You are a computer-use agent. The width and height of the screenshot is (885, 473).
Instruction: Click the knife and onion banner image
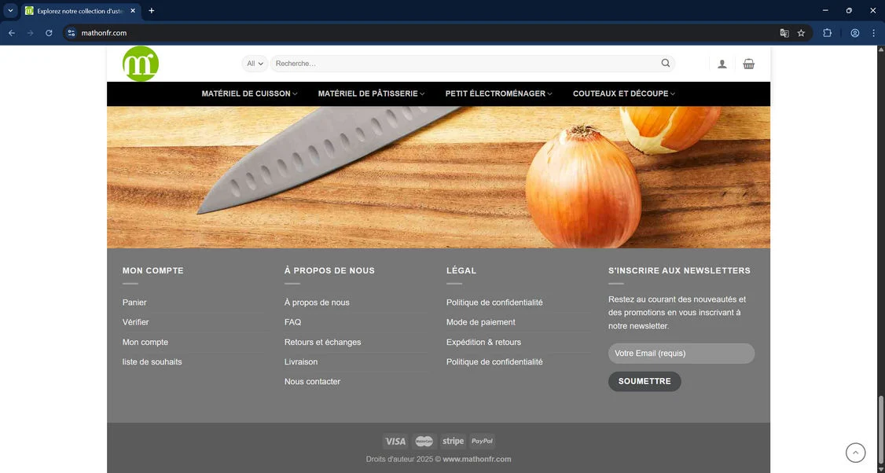[439, 178]
